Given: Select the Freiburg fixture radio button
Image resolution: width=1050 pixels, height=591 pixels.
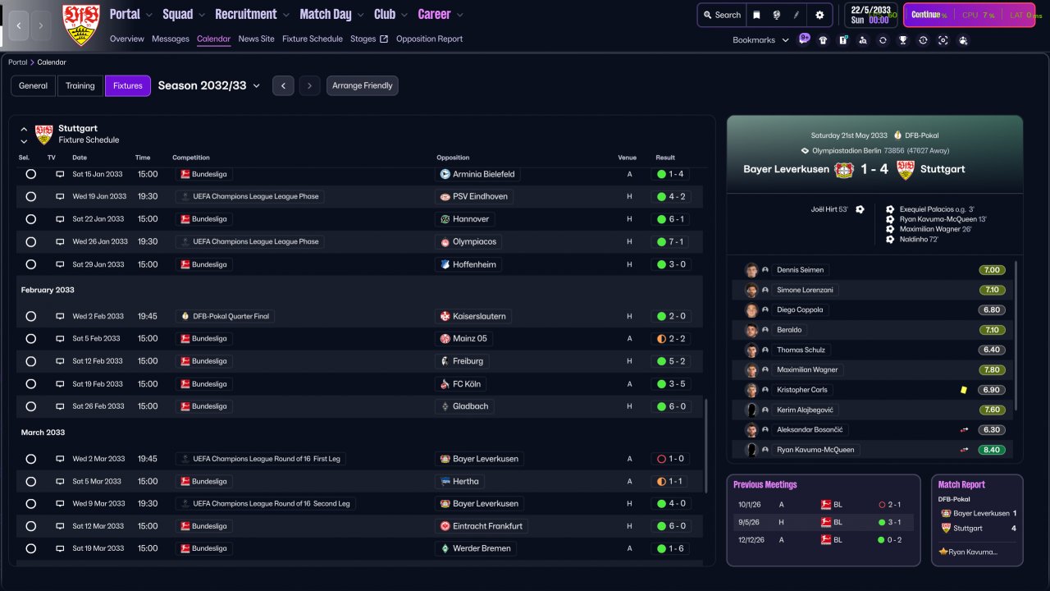Looking at the screenshot, I should [x=31, y=361].
